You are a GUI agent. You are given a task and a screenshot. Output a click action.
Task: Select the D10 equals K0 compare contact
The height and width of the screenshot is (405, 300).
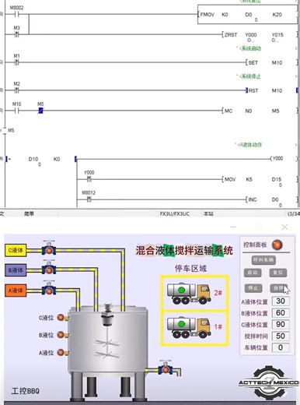pos(41,159)
